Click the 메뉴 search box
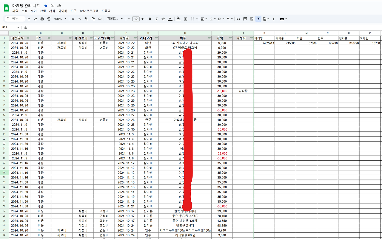Screen dimensions: 382x239 click(15, 19)
